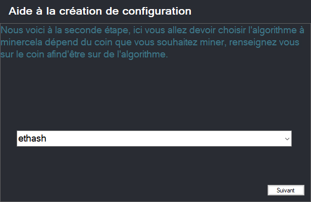This screenshot has height=202, width=311.
Task: Expand the algorithm list using the down arrow
Action: click(287, 139)
